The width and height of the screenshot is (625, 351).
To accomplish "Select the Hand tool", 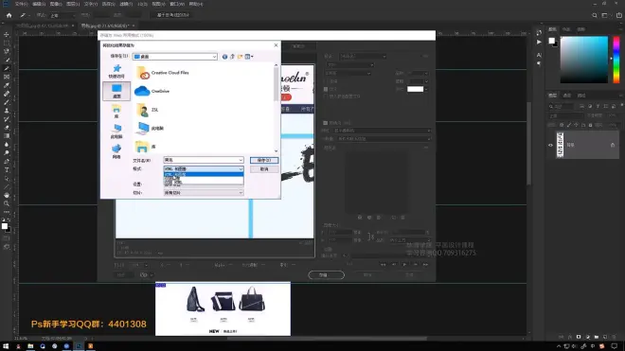I will (7, 195).
